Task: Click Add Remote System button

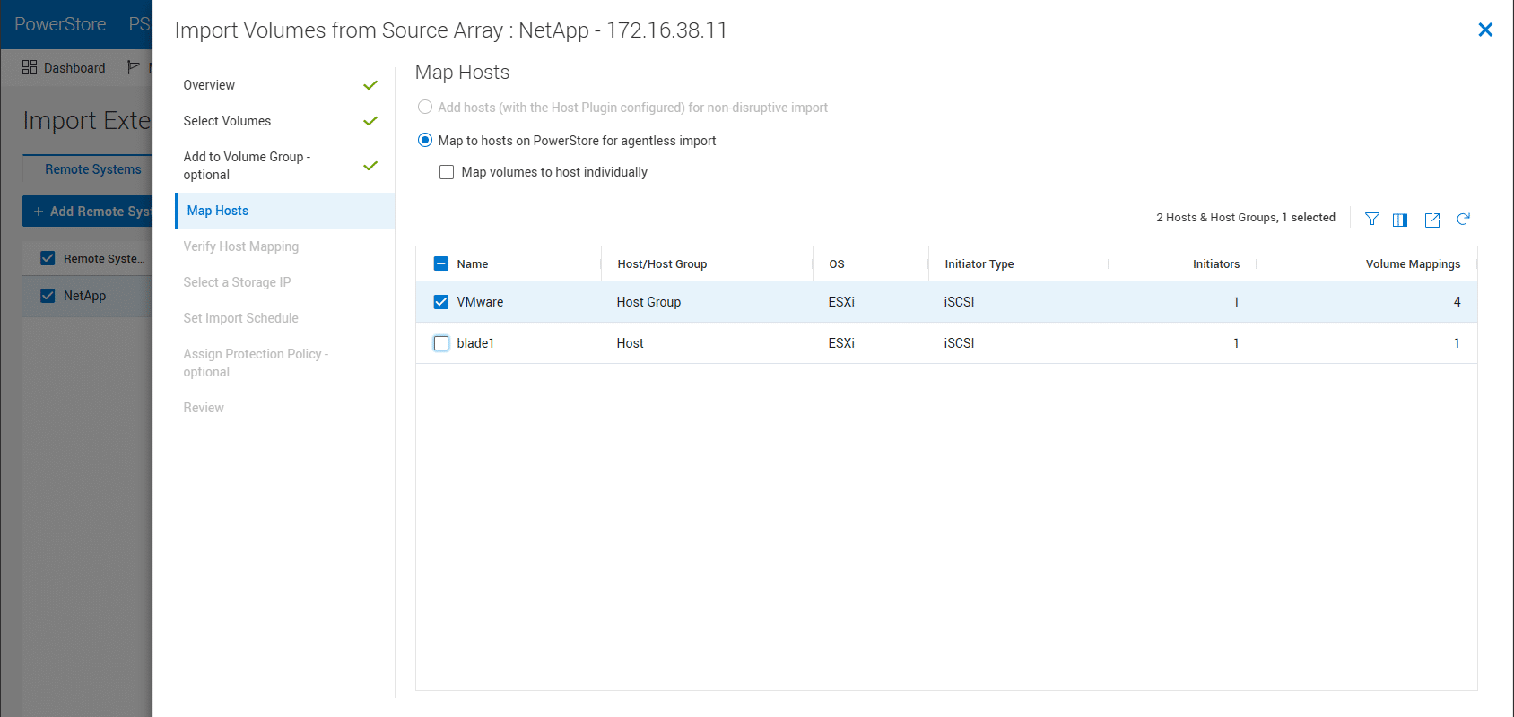Action: point(88,212)
